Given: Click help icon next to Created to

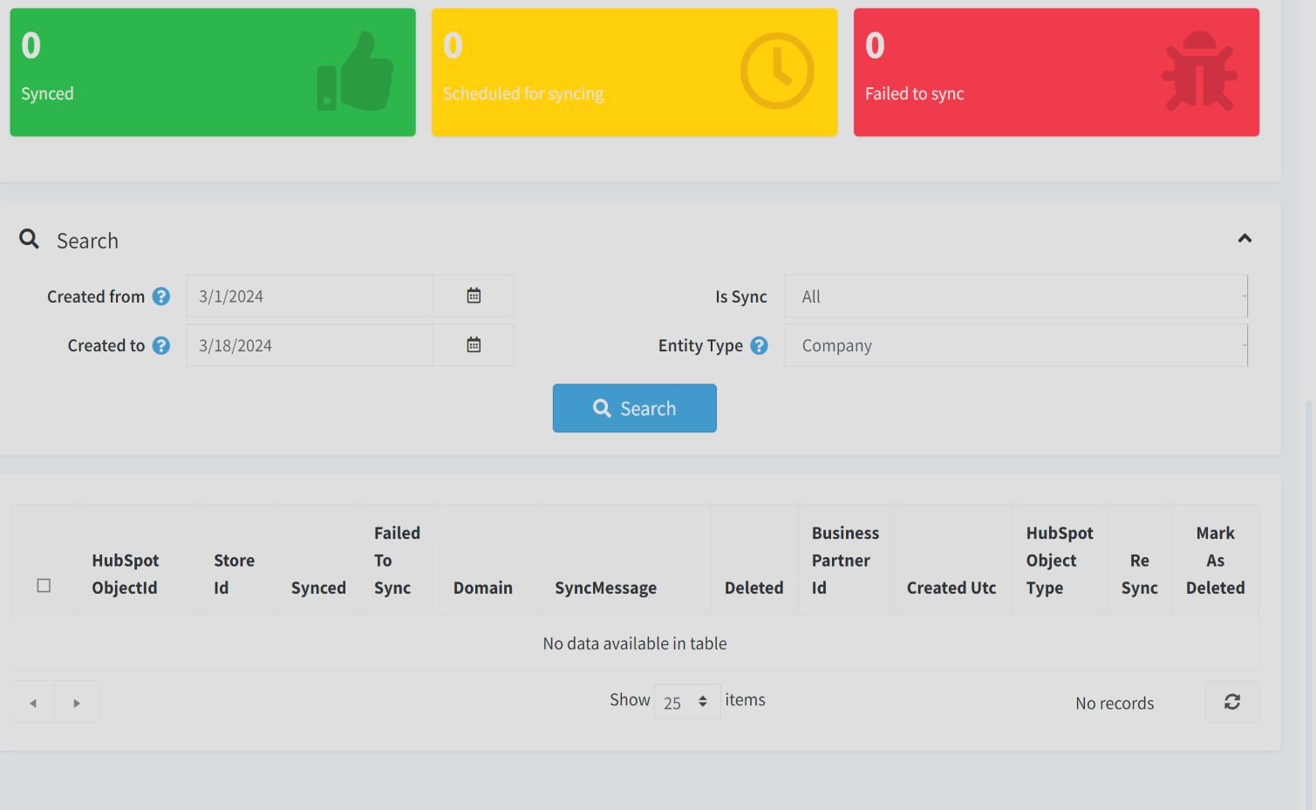Looking at the screenshot, I should click(161, 346).
